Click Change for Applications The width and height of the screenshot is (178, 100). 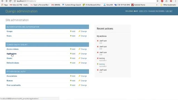point(83,54)
